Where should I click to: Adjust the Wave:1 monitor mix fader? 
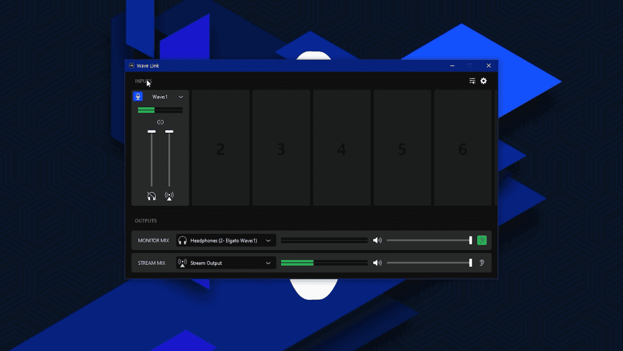pyautogui.click(x=151, y=132)
